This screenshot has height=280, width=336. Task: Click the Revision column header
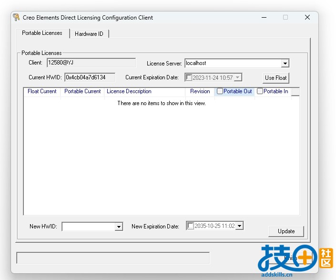pos(200,91)
